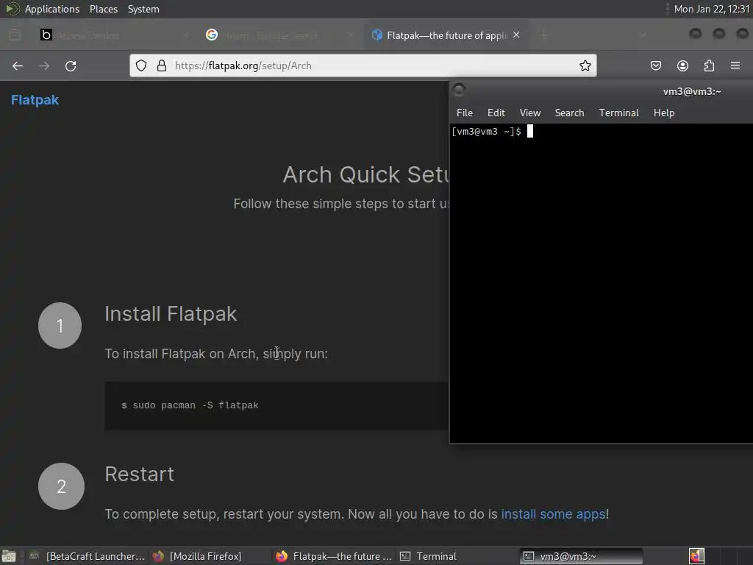
Task: Open the Terminal menu in terminal menubar
Action: (x=618, y=113)
